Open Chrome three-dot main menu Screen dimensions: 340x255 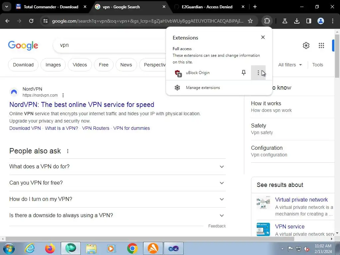[x=332, y=21]
